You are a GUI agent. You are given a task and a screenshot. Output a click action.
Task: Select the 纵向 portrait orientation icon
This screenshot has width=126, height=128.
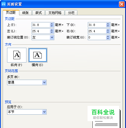click(x=17, y=55)
